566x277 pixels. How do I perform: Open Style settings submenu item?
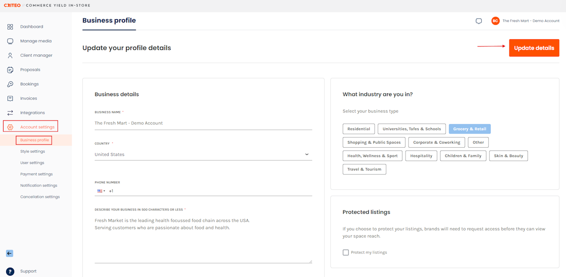click(33, 151)
